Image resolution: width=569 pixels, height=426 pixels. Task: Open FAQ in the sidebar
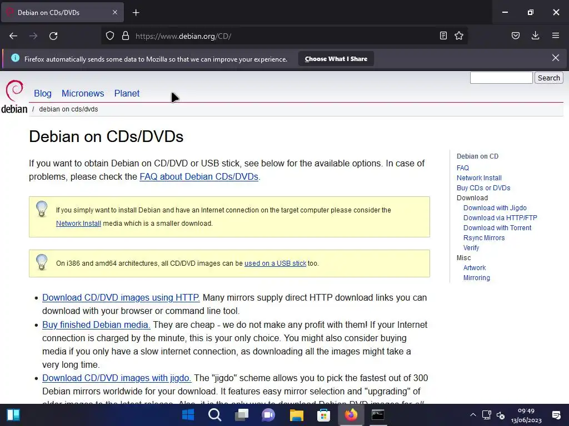pyautogui.click(x=463, y=168)
